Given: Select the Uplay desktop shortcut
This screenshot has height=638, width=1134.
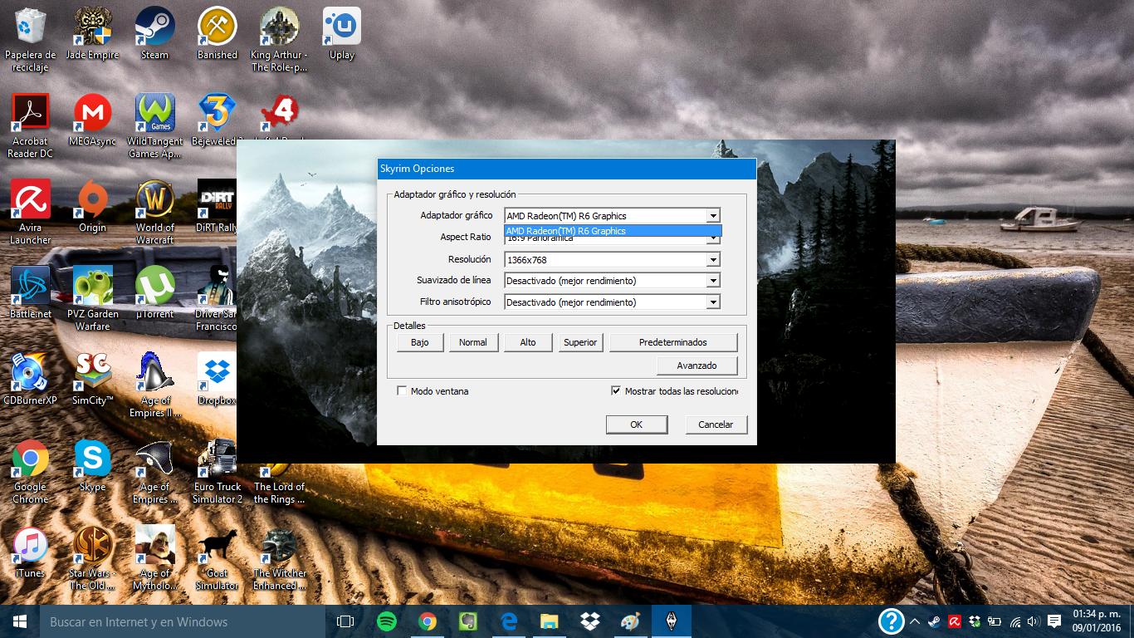Looking at the screenshot, I should click(341, 33).
